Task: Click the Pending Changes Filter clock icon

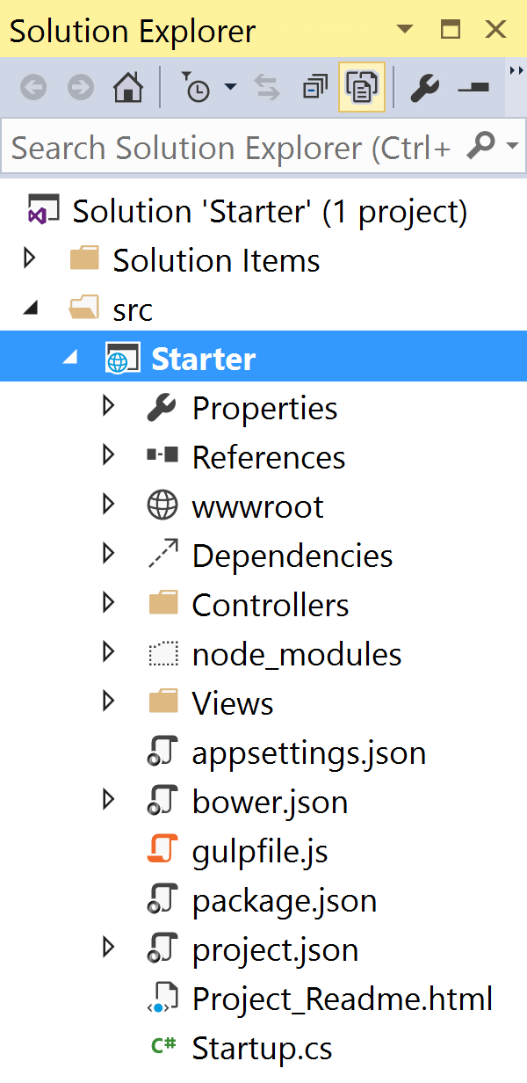Action: (x=196, y=86)
